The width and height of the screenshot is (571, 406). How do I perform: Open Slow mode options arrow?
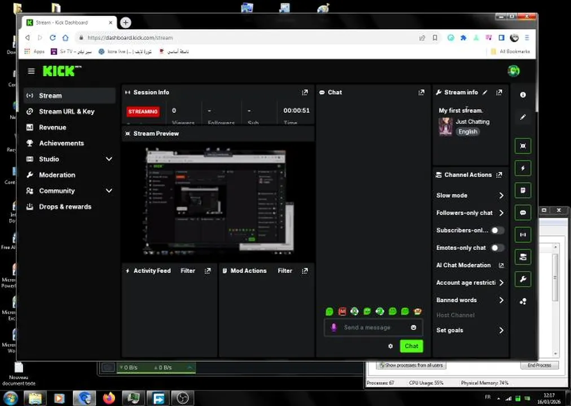[x=502, y=195]
